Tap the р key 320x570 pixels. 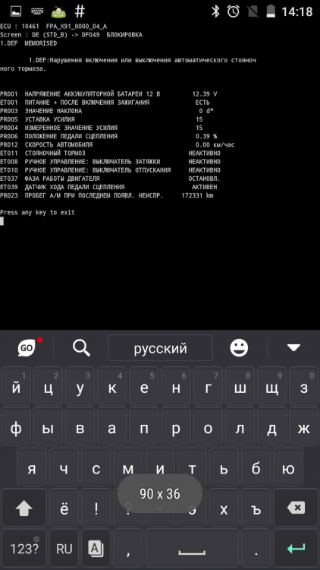point(176,427)
